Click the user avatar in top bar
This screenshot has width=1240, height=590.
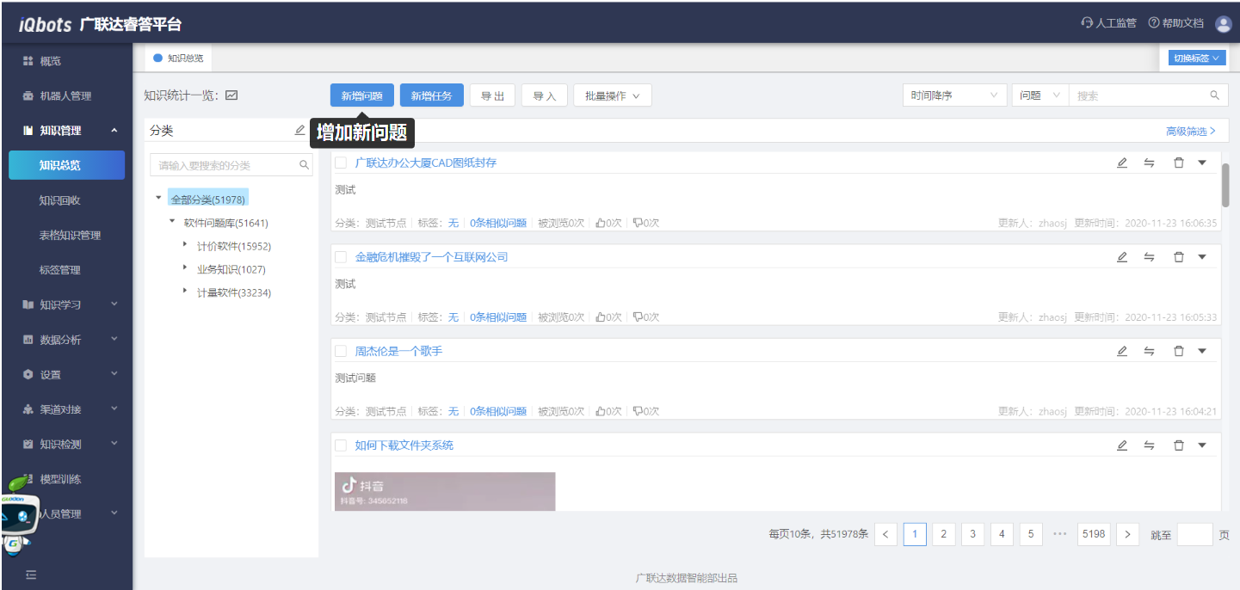(x=1224, y=23)
